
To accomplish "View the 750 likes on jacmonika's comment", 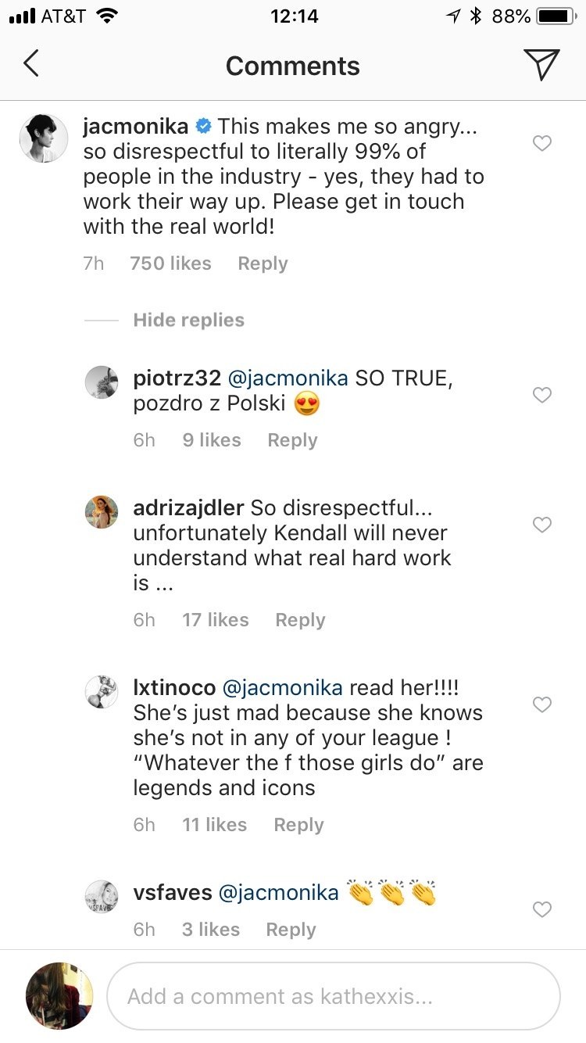I will pyautogui.click(x=170, y=263).
